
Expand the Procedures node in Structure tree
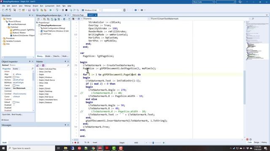click(x=3, y=38)
